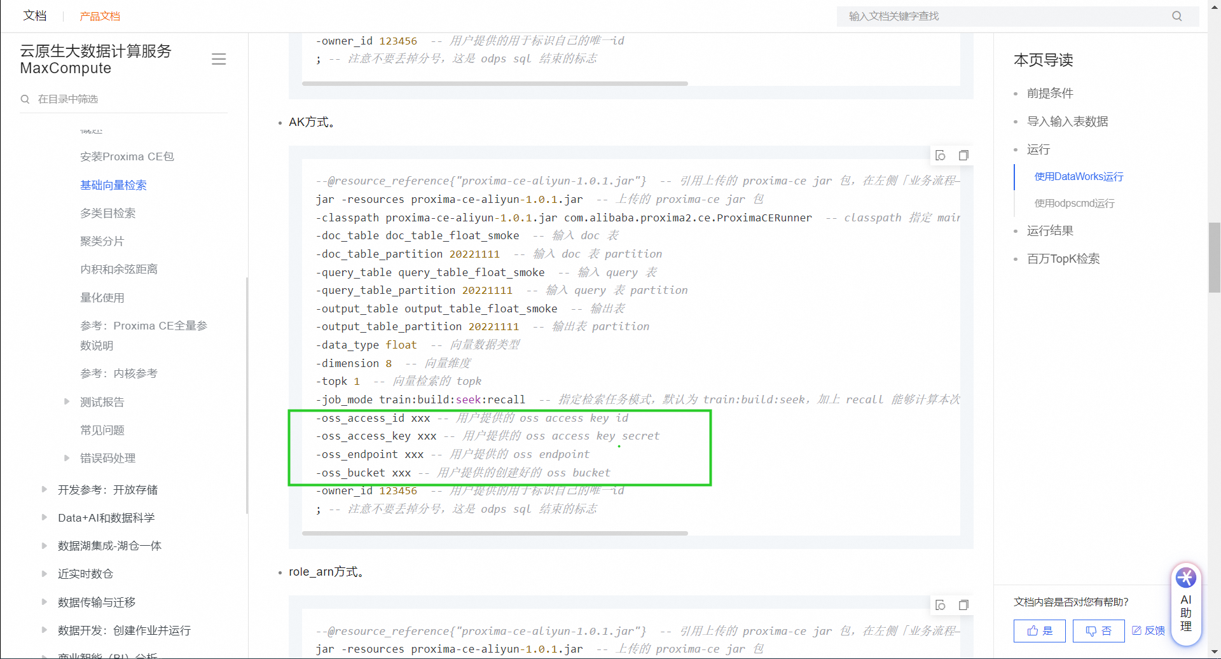1221x659 pixels.
Task: Expand the 开发参考：开放存储 section
Action: [45, 489]
